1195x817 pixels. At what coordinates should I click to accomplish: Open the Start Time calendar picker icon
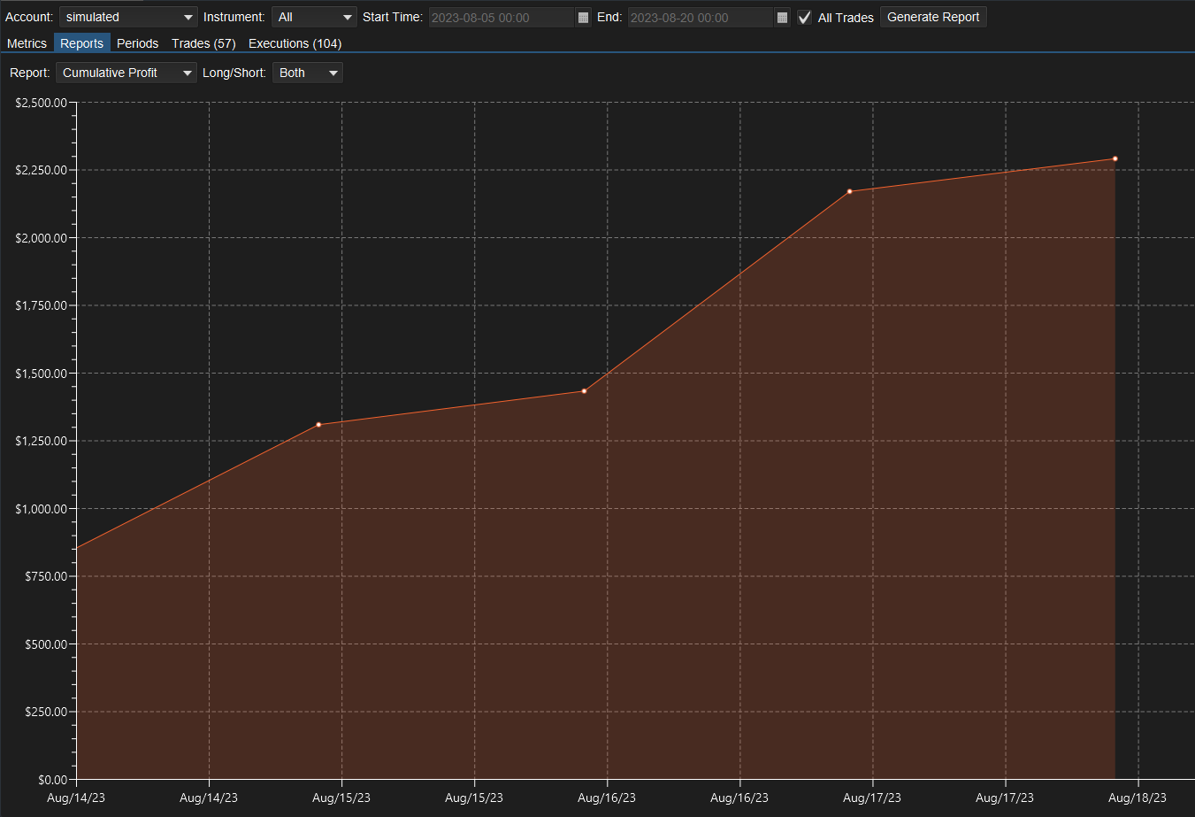tap(583, 18)
